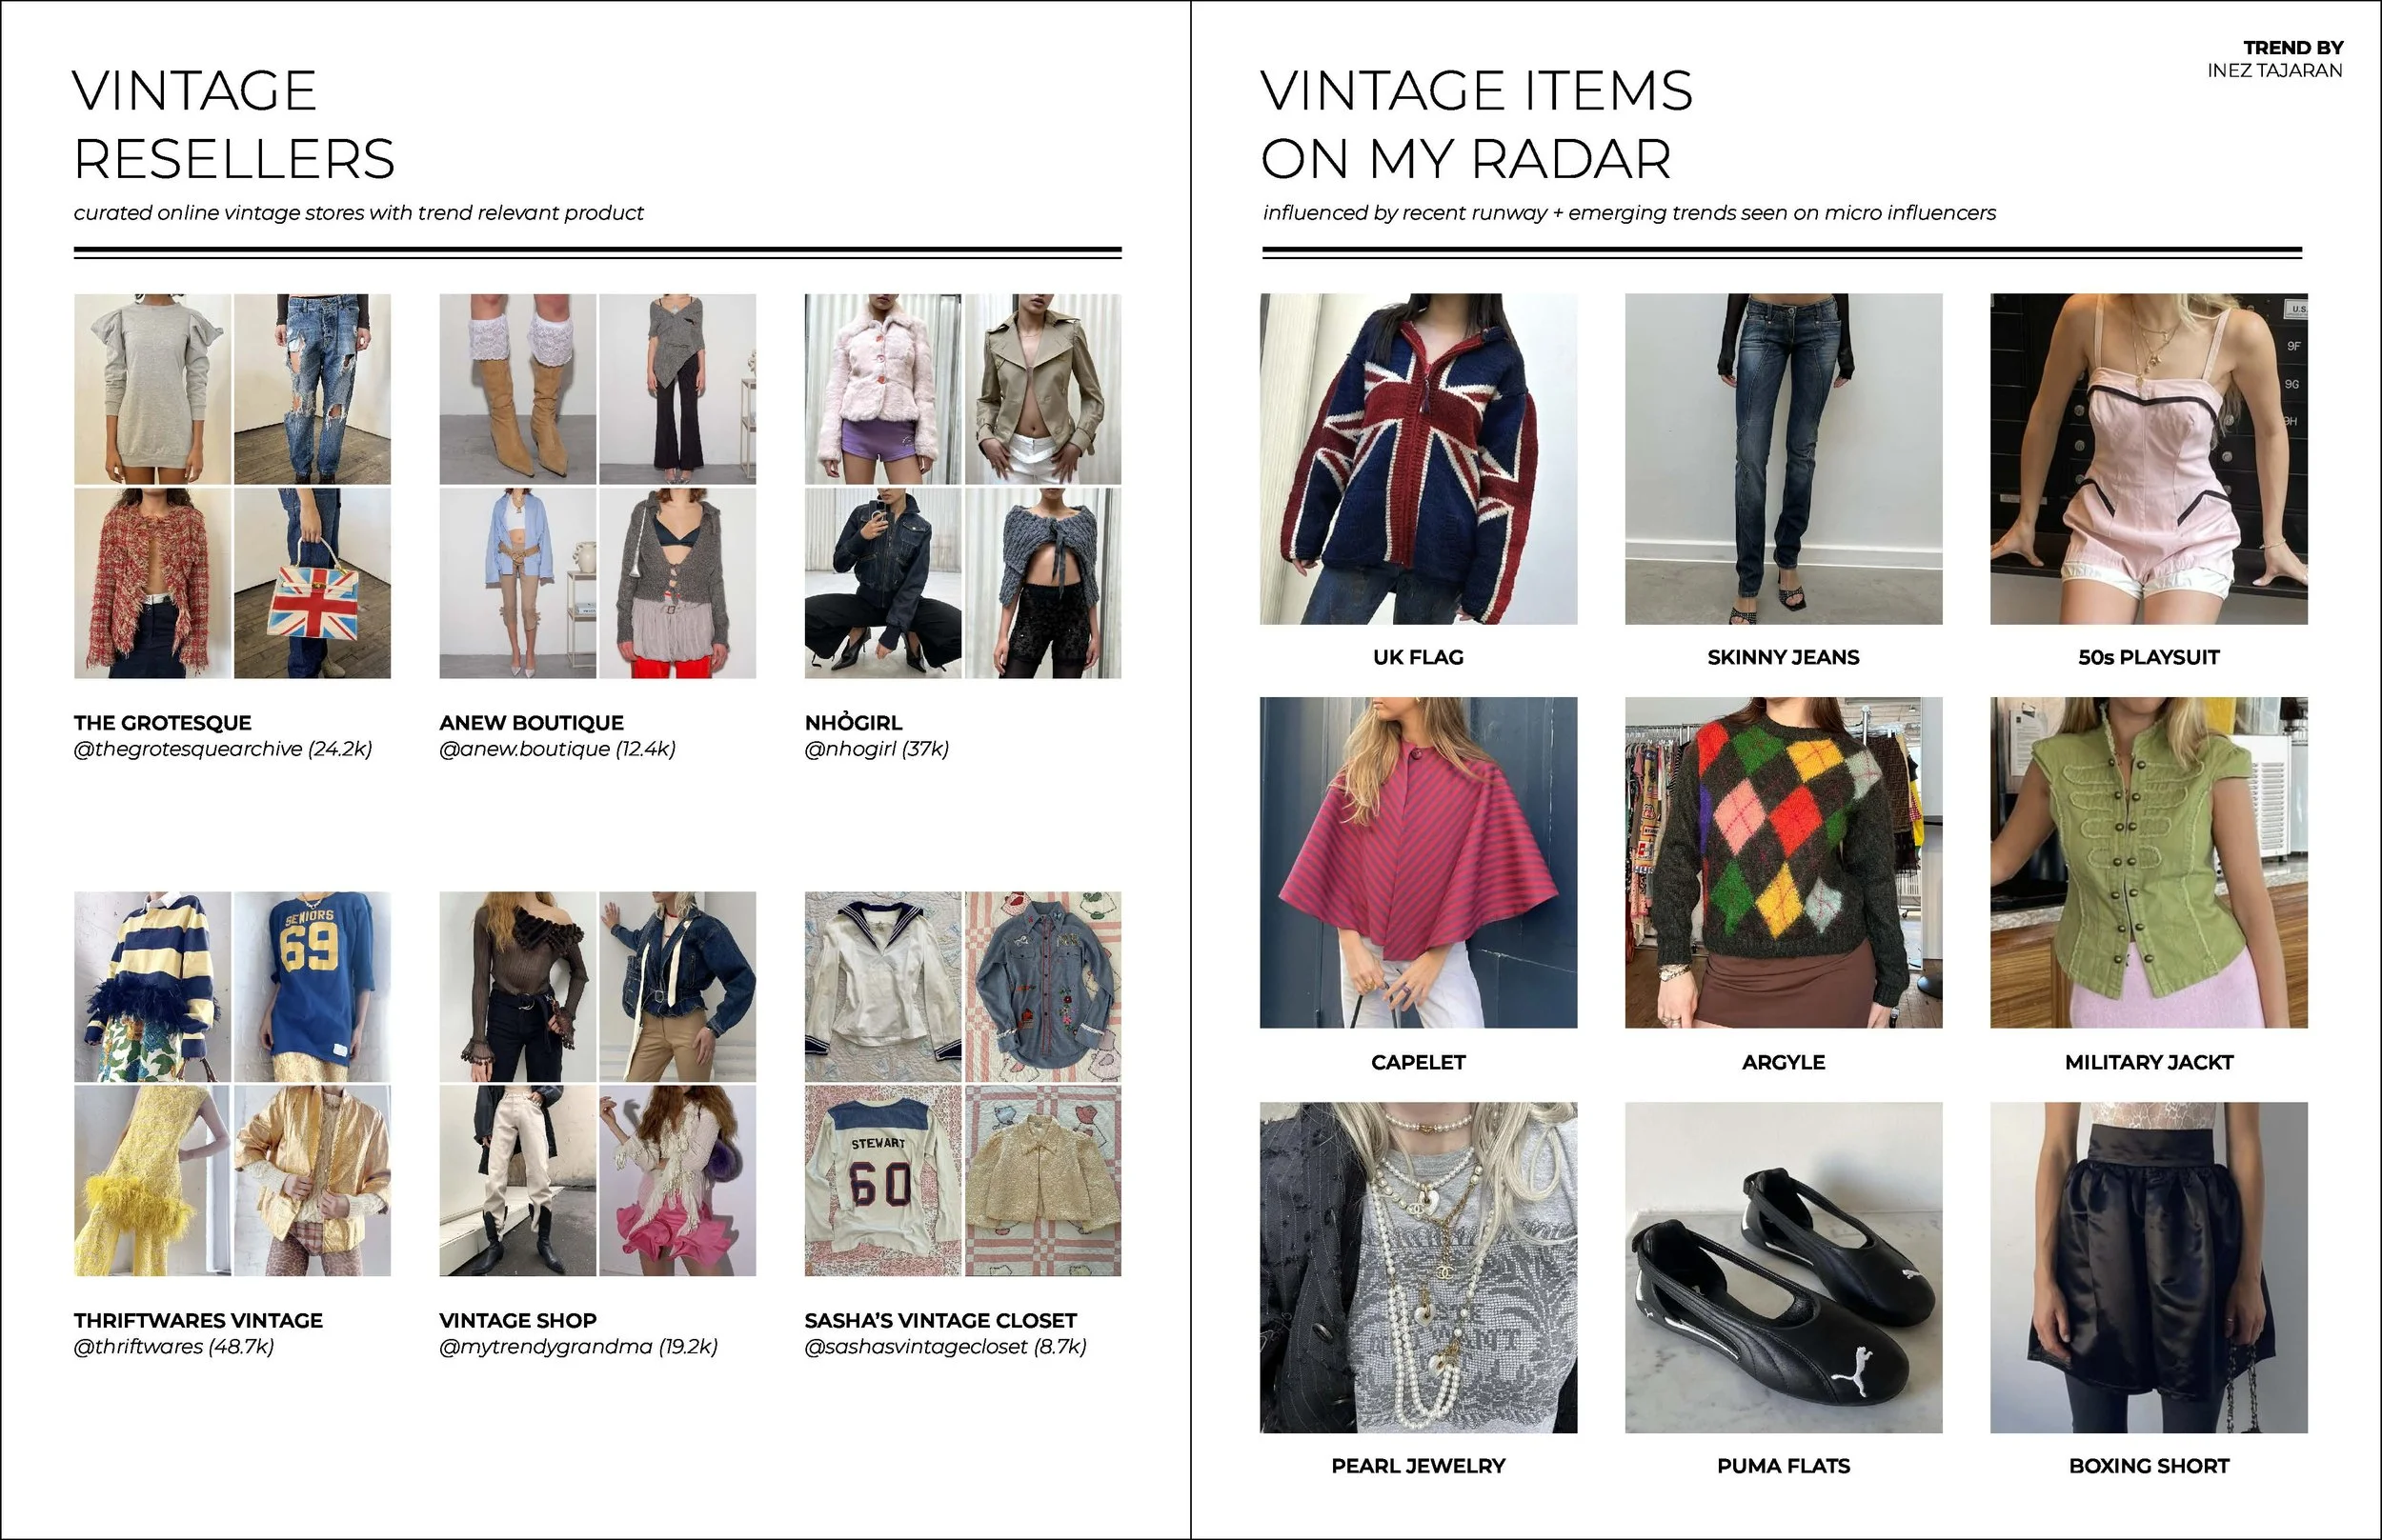Open the @sashasvintagecloset handle
2382x1540 pixels.
click(x=945, y=1347)
